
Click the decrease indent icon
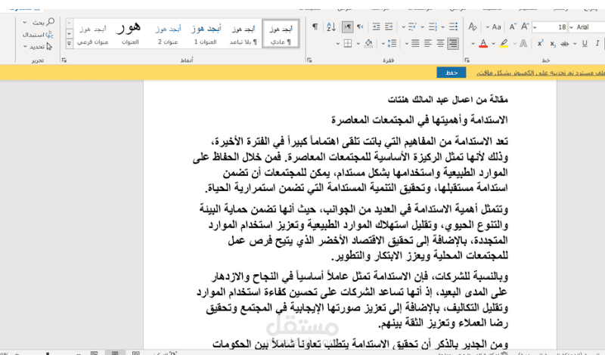click(x=389, y=26)
